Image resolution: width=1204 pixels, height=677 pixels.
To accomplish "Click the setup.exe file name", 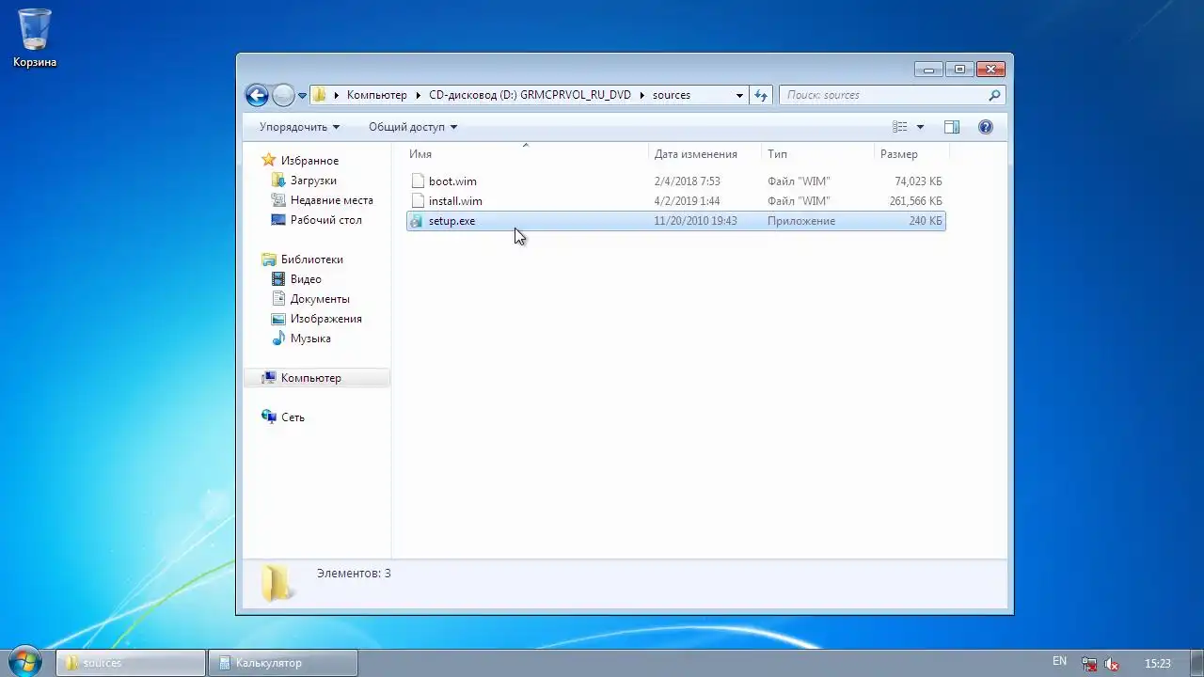I will point(451,221).
